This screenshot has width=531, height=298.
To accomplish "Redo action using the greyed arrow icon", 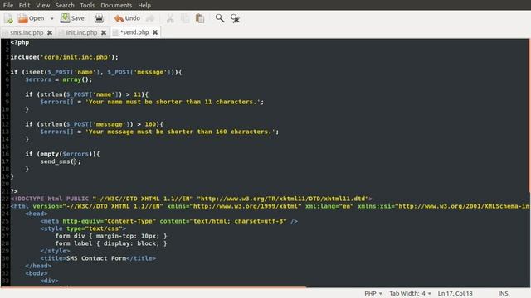I will click(x=150, y=18).
